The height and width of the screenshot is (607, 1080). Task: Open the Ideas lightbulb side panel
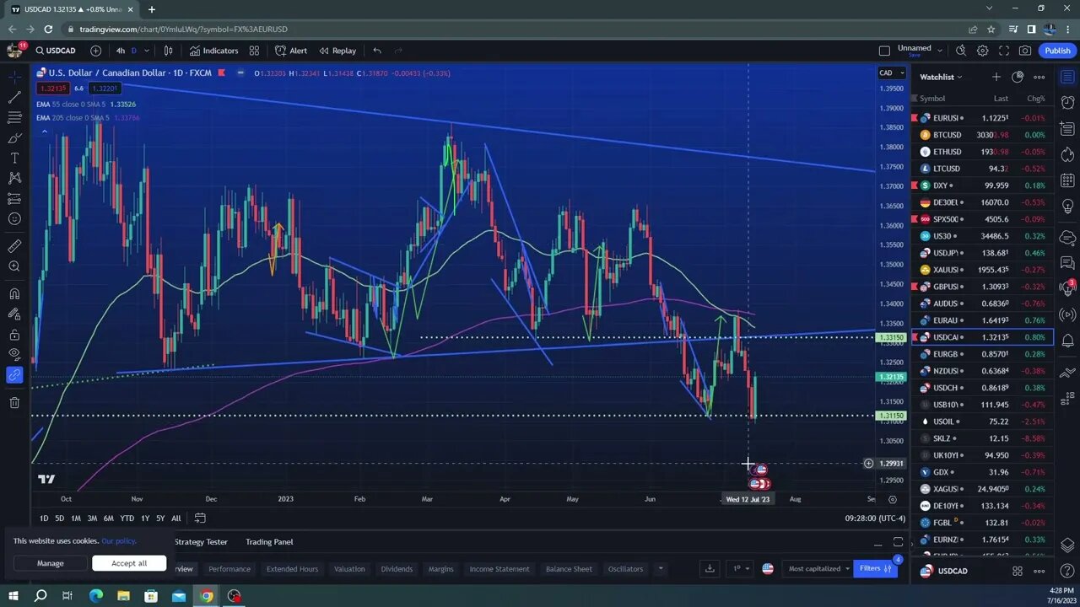[x=1067, y=207]
